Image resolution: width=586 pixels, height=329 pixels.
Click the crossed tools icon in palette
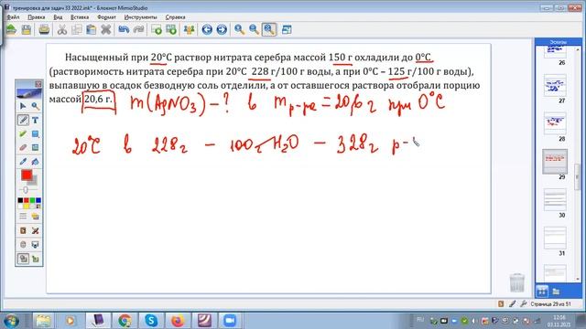pos(35,230)
